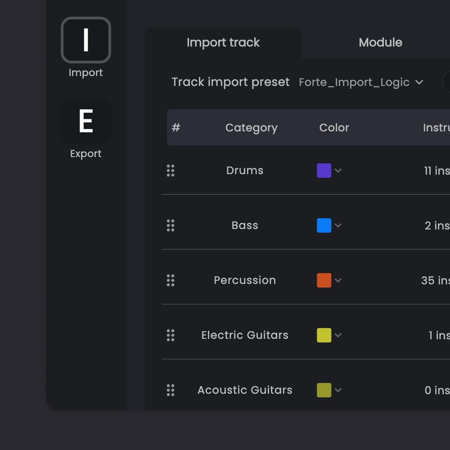
Task: Click the drag handle next to Drums
Action: [171, 171]
